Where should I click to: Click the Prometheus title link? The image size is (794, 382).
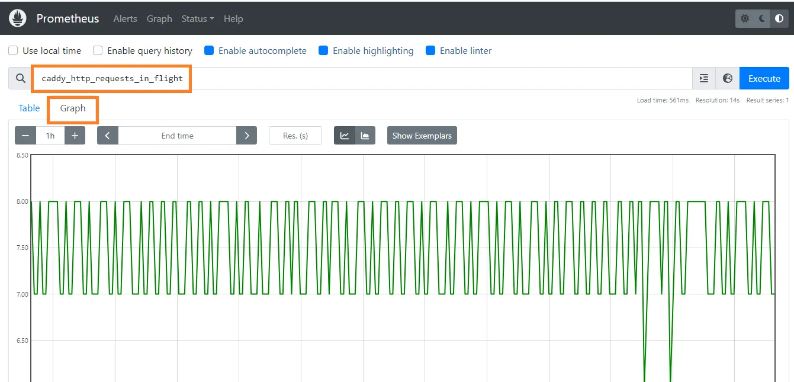click(68, 18)
